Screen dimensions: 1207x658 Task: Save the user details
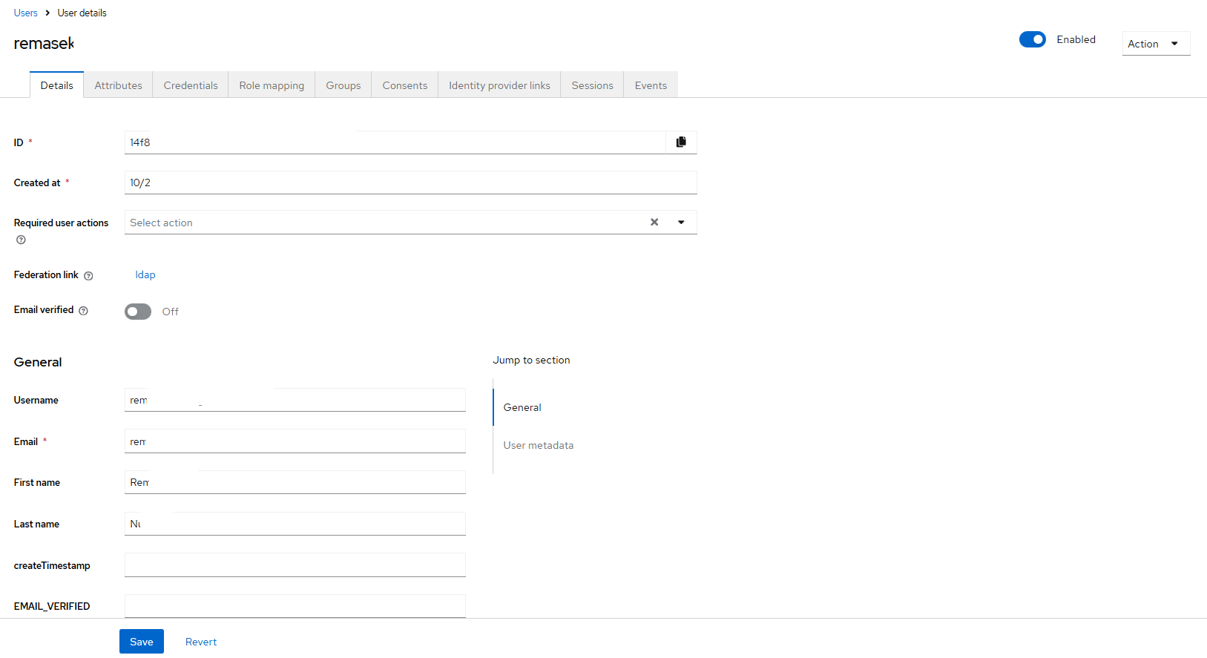pos(142,642)
